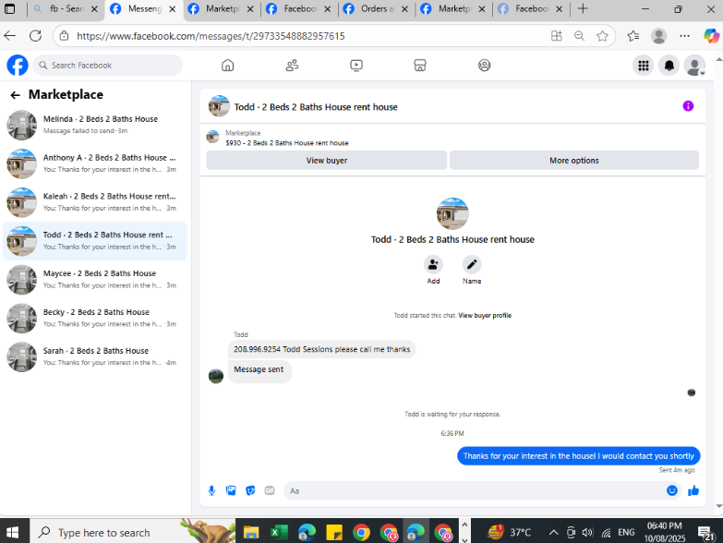The height and width of the screenshot is (543, 723).
Task: Open the volume control tray icon
Action: point(587,533)
